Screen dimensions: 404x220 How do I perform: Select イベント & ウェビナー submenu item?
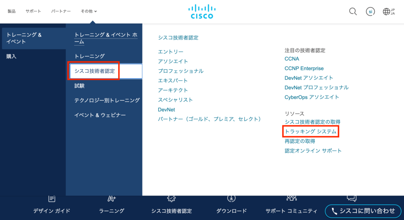(100, 115)
